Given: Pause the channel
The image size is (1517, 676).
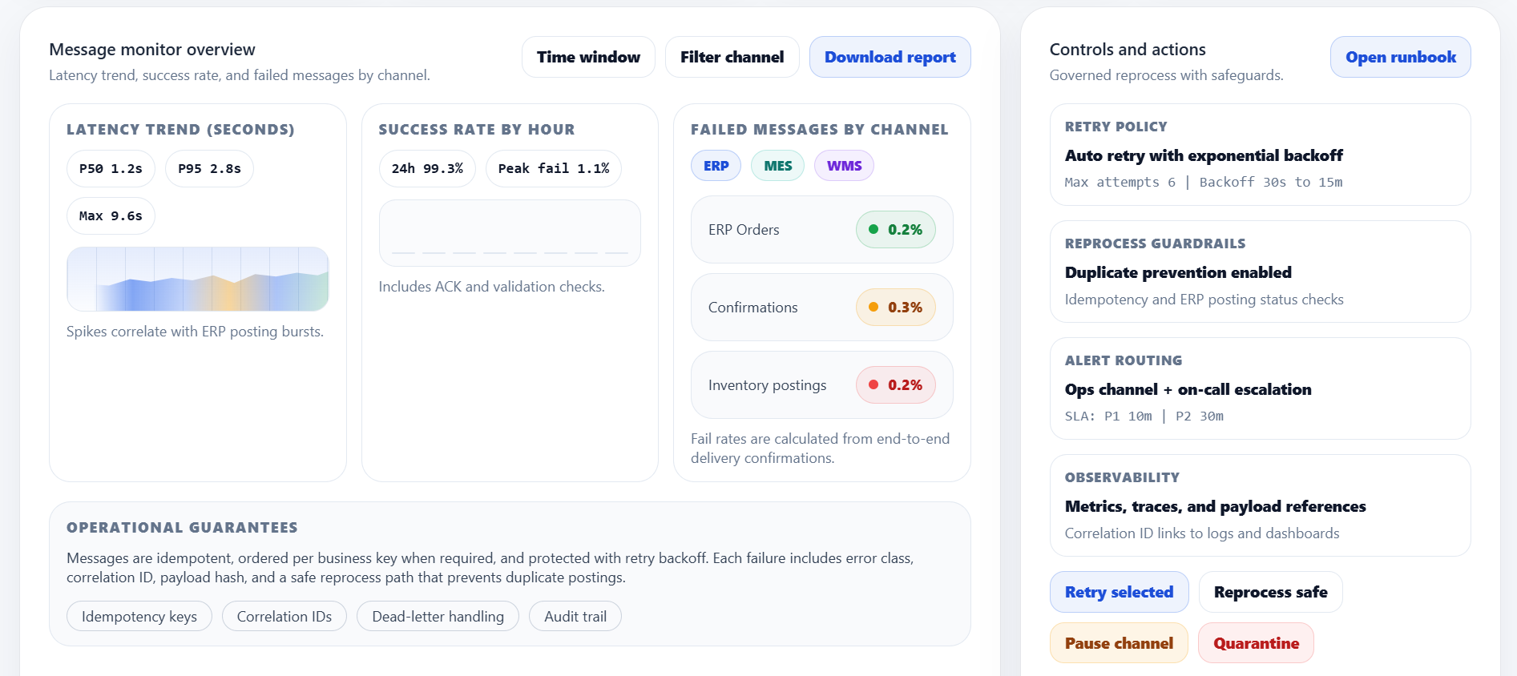Looking at the screenshot, I should (x=1119, y=643).
